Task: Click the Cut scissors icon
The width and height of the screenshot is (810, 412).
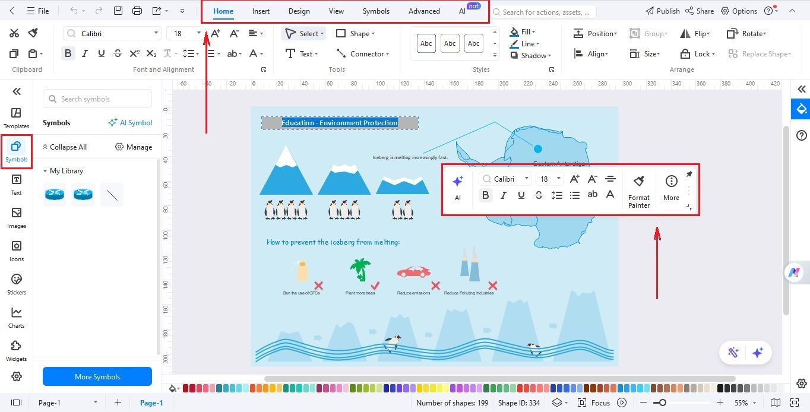Action: [14, 33]
